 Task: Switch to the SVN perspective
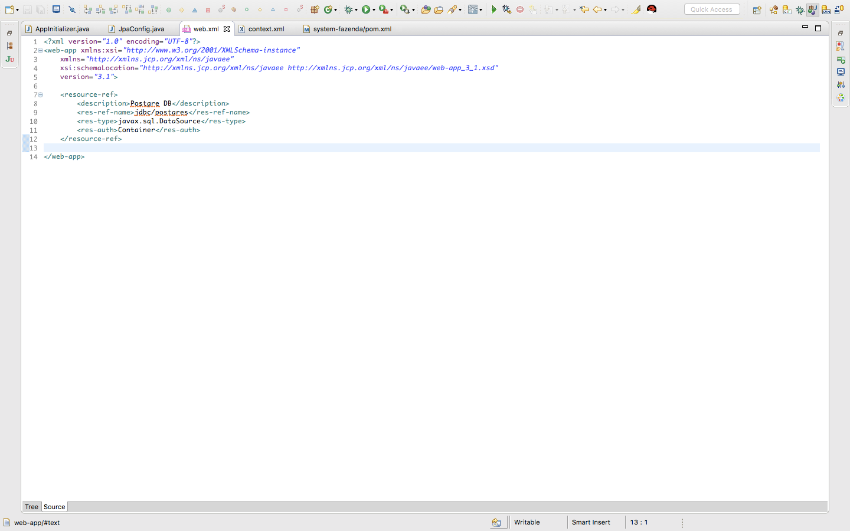pos(826,10)
